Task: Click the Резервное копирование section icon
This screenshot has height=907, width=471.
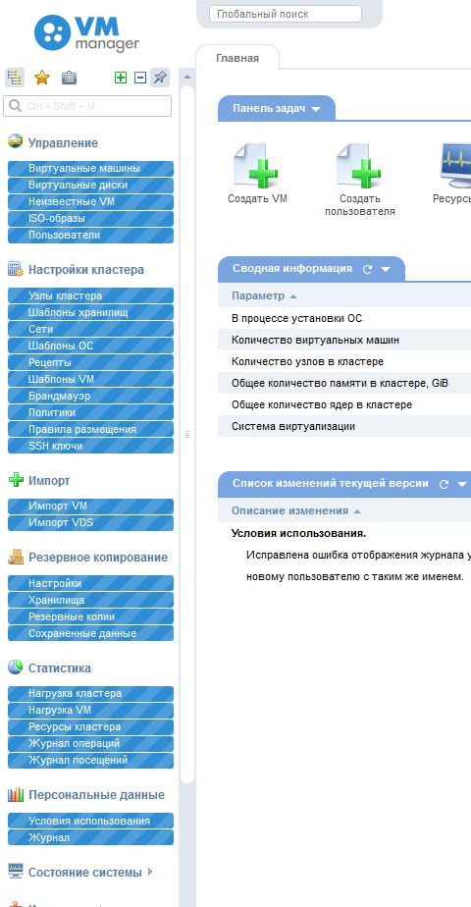Action: (x=15, y=557)
